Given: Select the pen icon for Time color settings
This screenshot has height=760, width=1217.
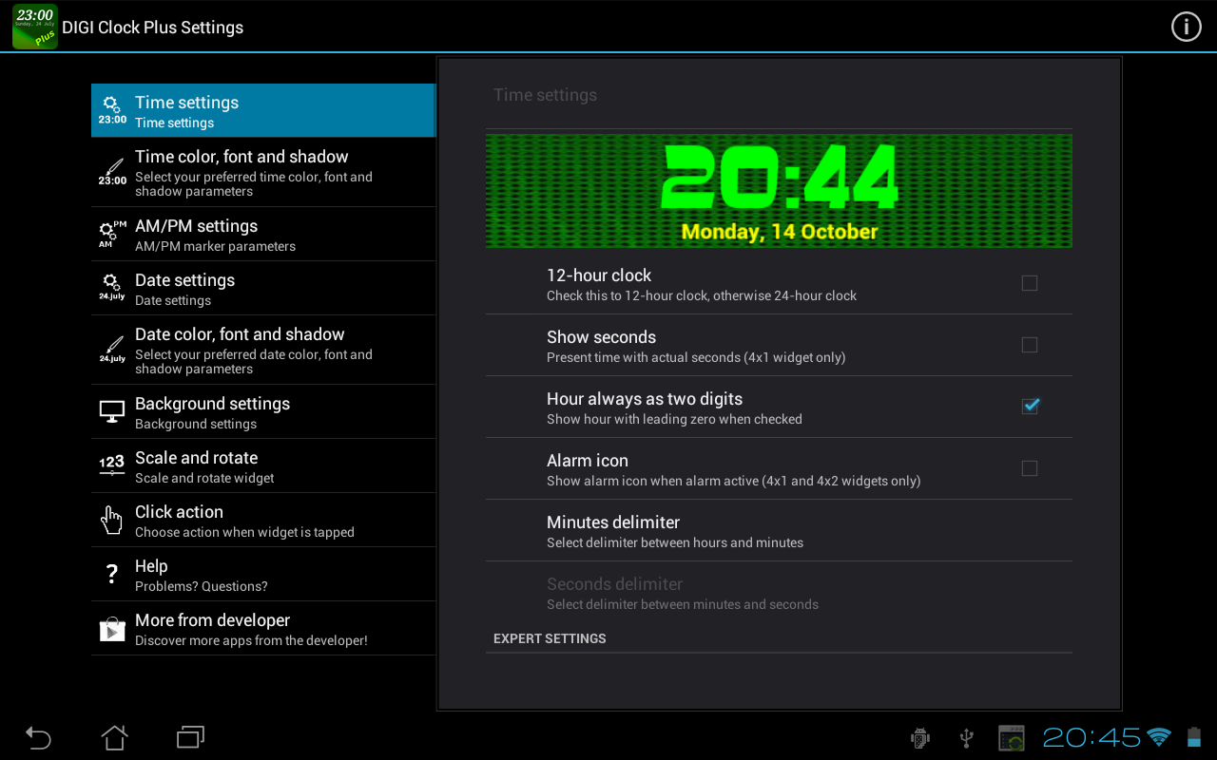Looking at the screenshot, I should tap(111, 169).
